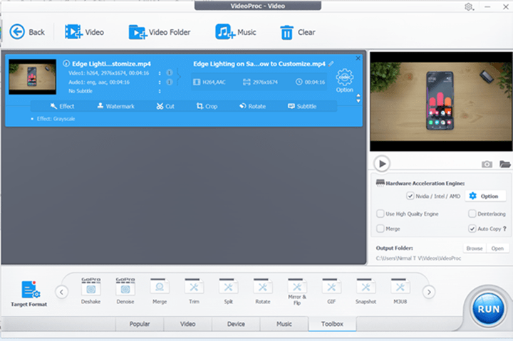The width and height of the screenshot is (513, 341).
Task: Switch to the Toolbox tab
Action: [x=332, y=324]
